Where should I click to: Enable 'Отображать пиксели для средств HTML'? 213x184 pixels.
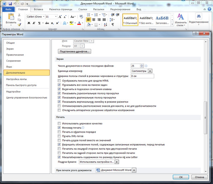click(x=59, y=81)
